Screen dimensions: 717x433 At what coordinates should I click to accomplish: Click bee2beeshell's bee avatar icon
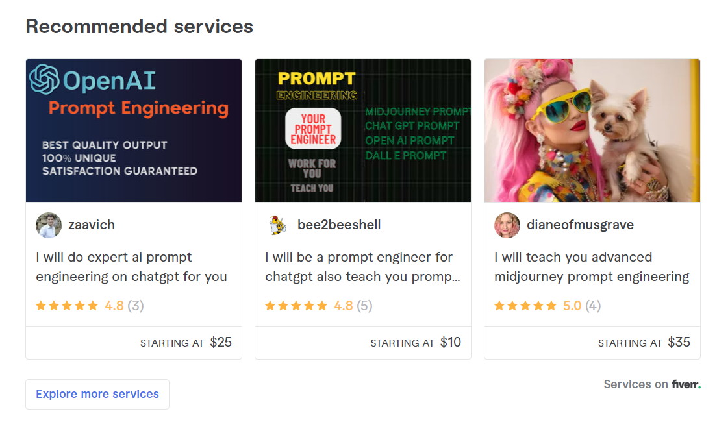(x=278, y=225)
